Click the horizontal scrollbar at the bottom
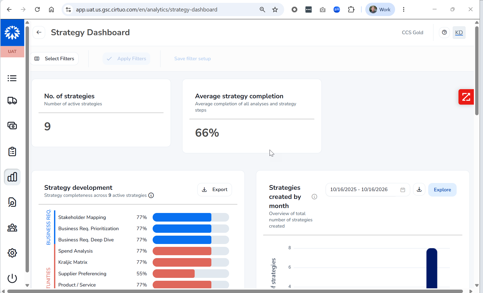The width and height of the screenshot is (483, 293). [x=235, y=291]
